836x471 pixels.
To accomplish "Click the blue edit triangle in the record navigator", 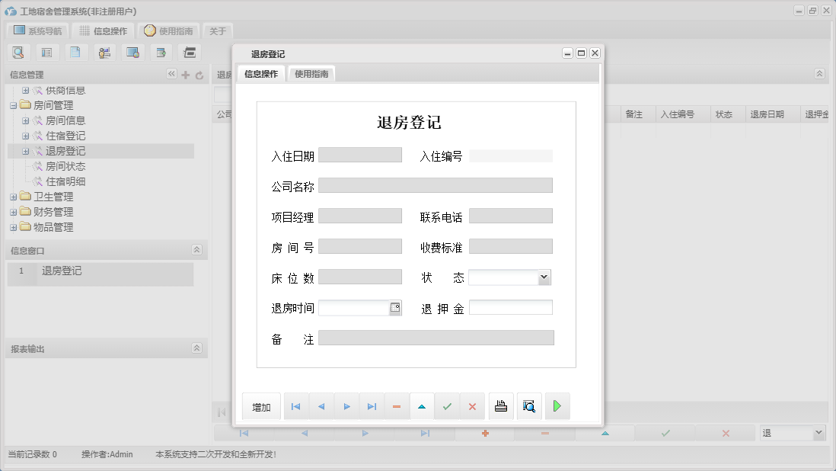I will click(x=422, y=406).
